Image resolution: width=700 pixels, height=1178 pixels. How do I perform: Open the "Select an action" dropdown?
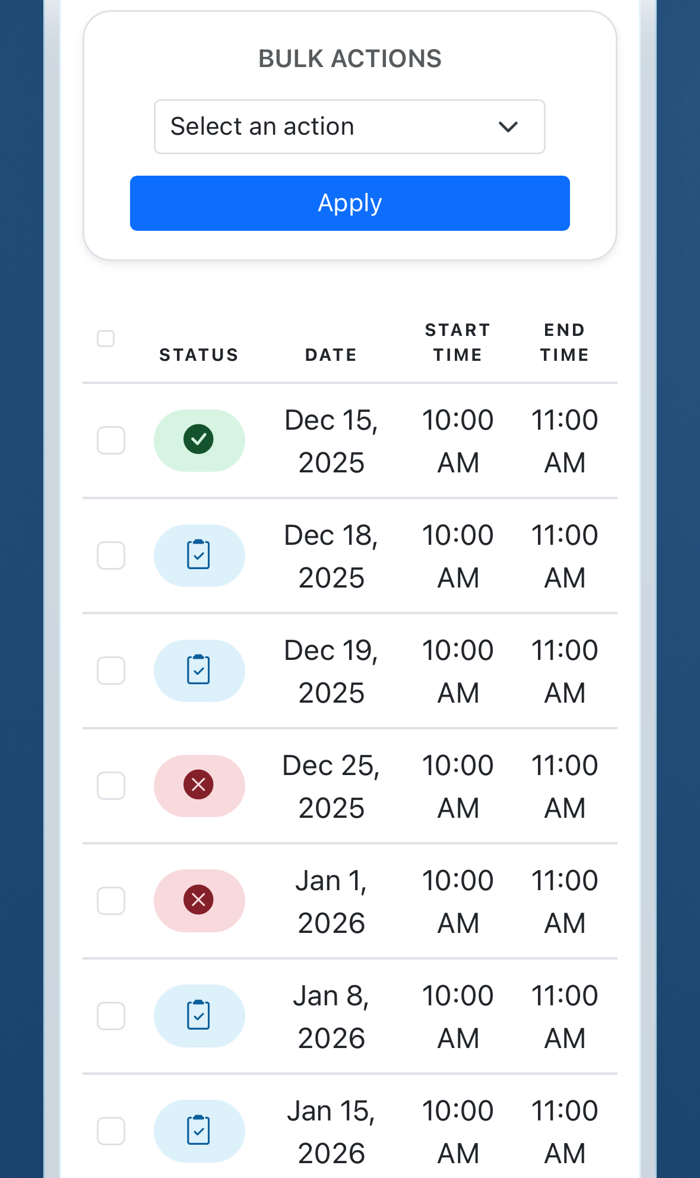349,126
